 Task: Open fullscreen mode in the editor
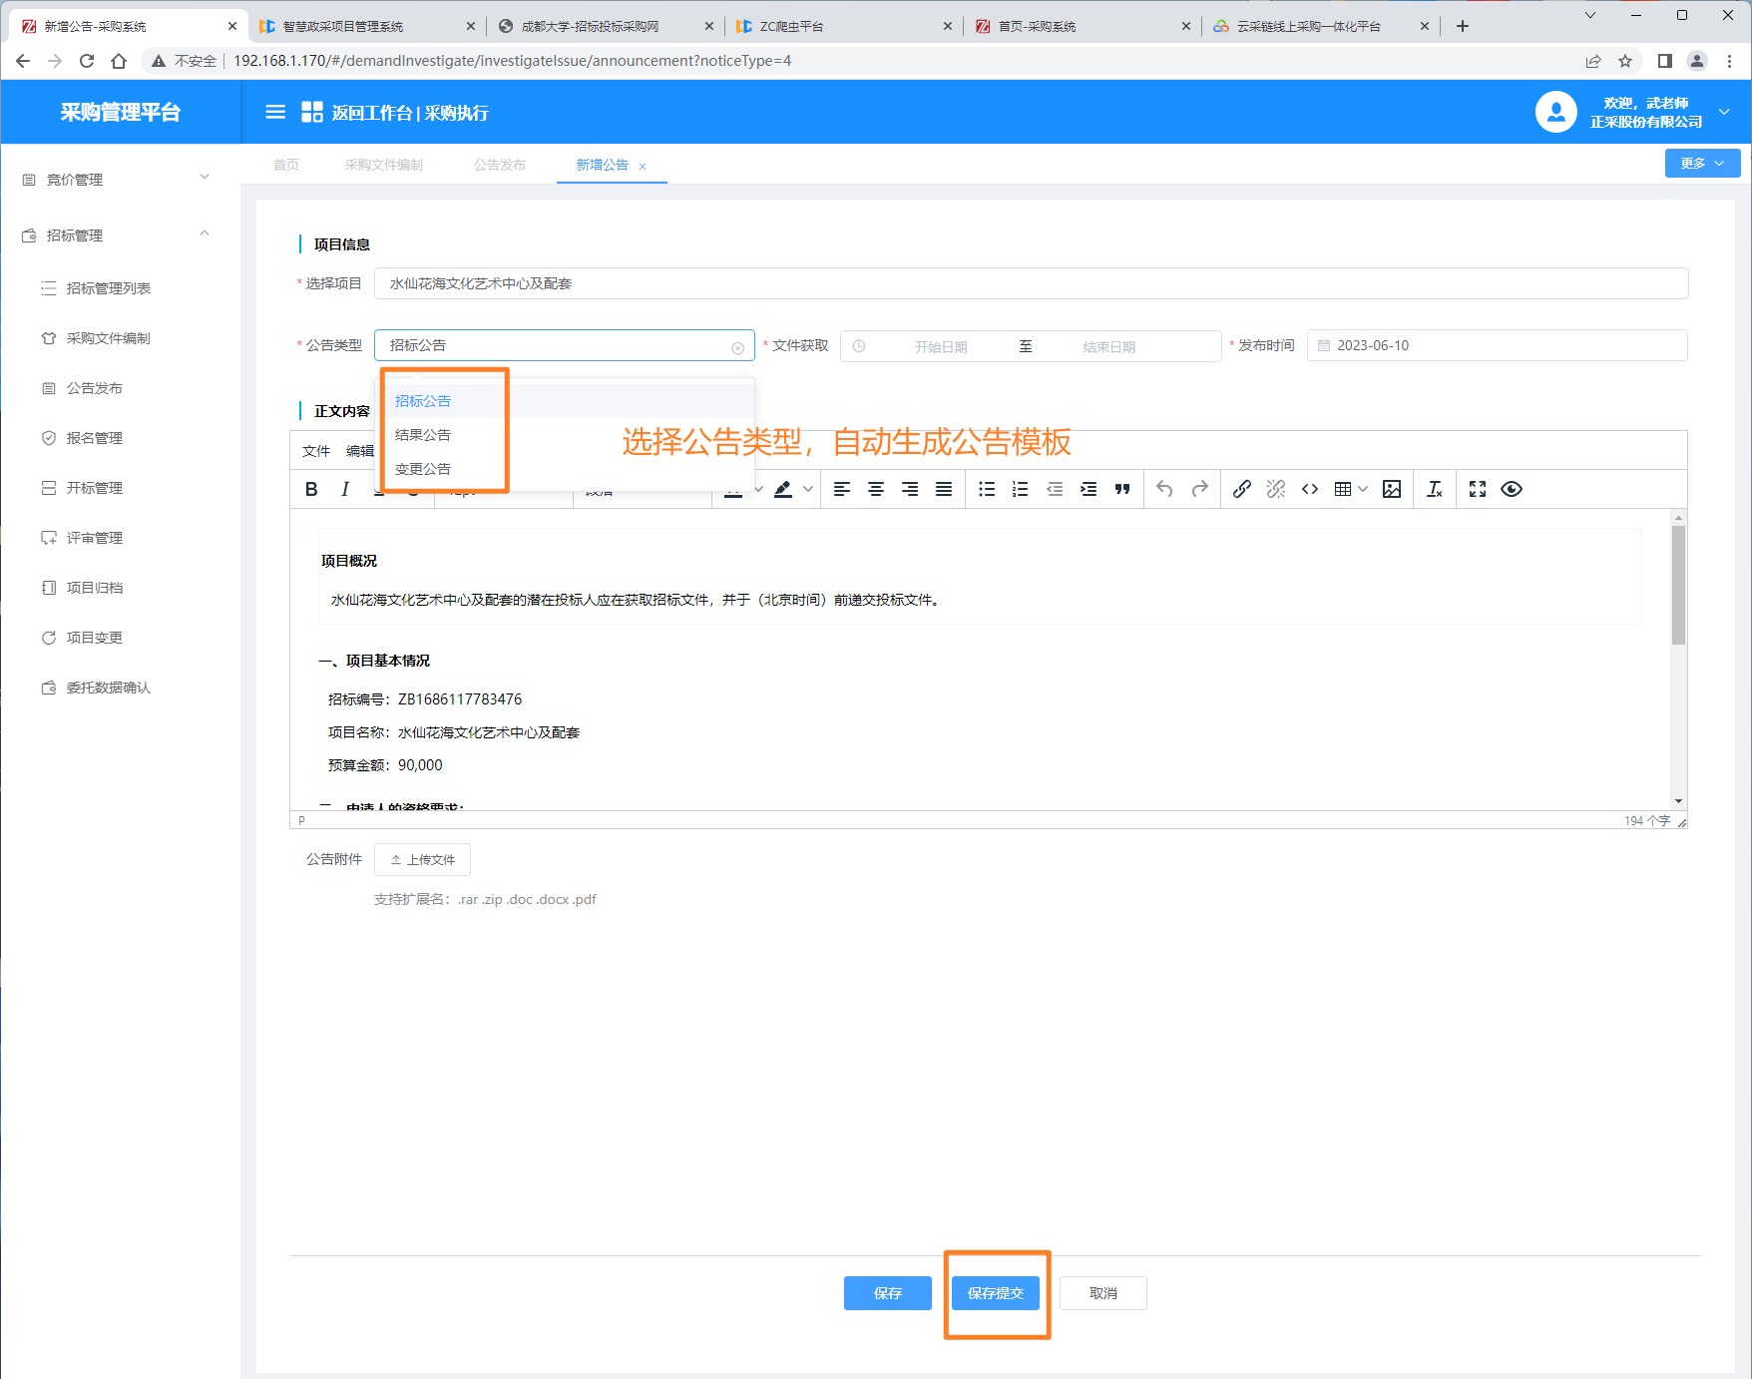coord(1478,489)
